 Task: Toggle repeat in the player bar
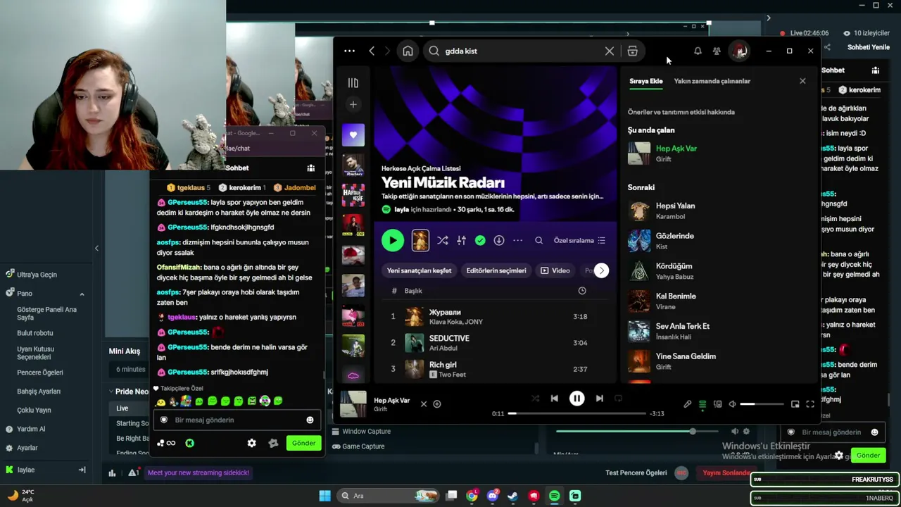(618, 399)
